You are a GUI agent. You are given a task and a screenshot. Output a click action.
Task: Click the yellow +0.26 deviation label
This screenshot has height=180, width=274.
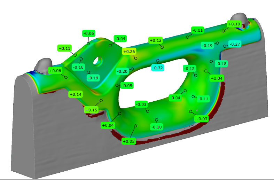click(129, 52)
